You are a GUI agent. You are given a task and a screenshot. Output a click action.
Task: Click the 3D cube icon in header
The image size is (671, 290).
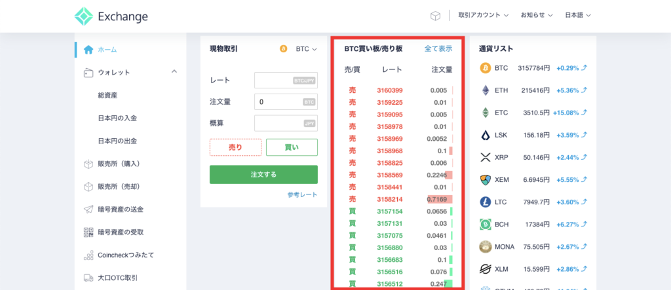pos(435,16)
